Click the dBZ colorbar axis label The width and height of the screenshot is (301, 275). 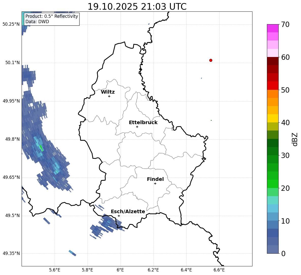pyautogui.click(x=295, y=139)
